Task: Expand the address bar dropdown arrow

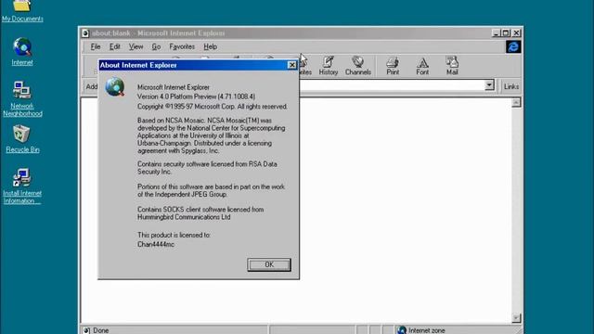Action: 489,85
